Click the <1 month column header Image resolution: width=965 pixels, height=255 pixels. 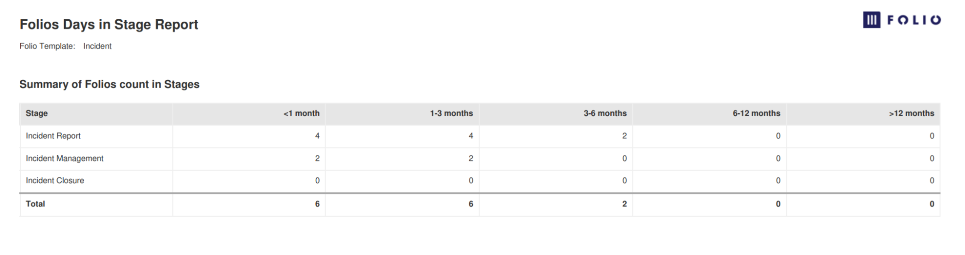click(301, 113)
